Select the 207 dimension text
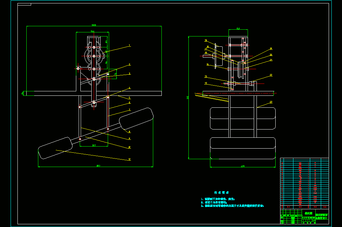 (94, 145)
